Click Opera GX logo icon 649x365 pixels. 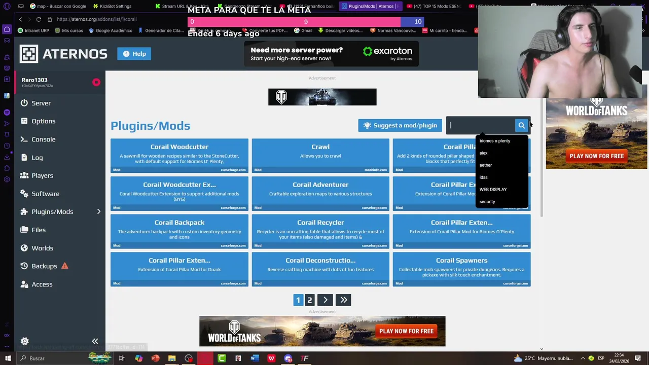click(7, 6)
